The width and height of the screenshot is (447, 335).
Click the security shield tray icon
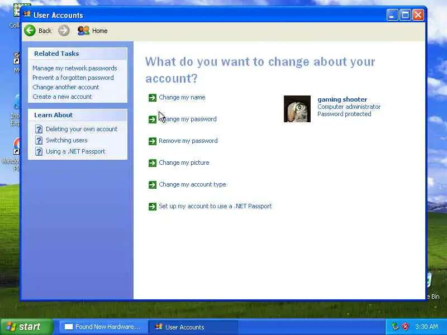pyautogui.click(x=406, y=327)
